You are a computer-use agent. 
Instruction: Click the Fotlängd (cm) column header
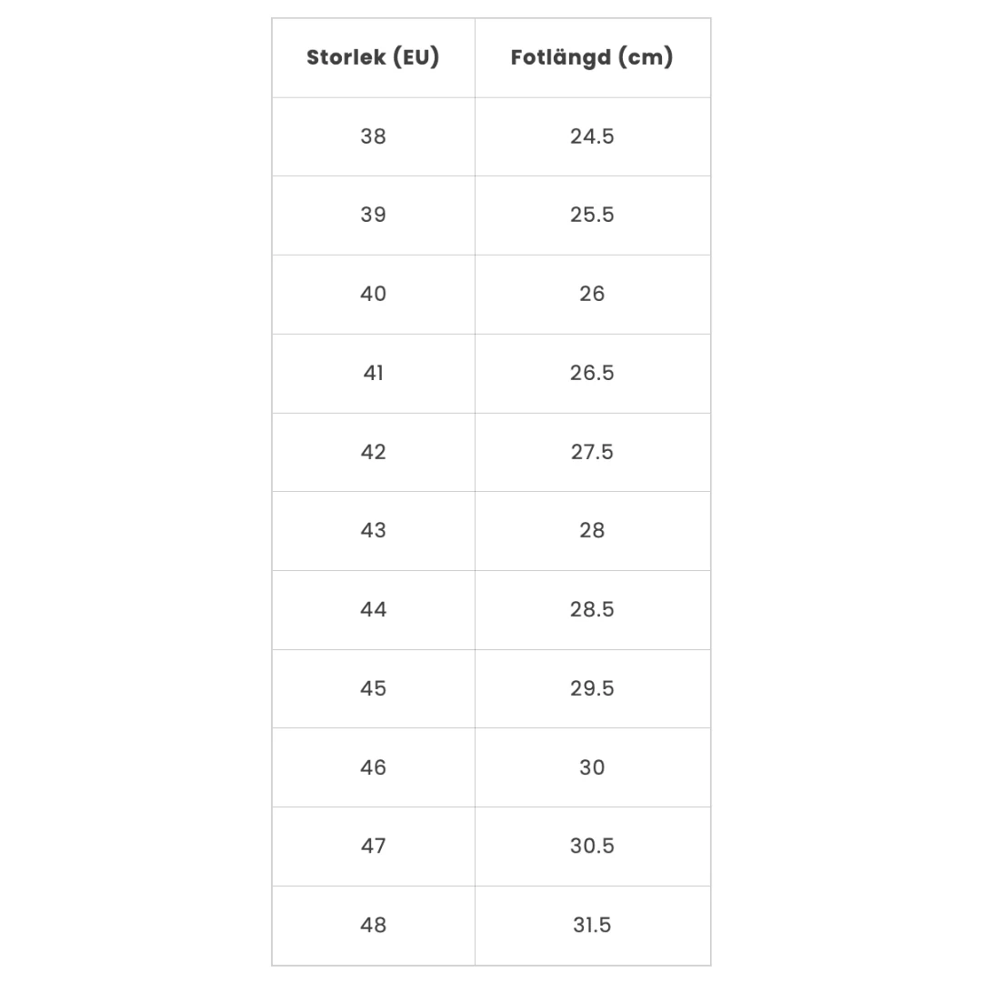592,57
